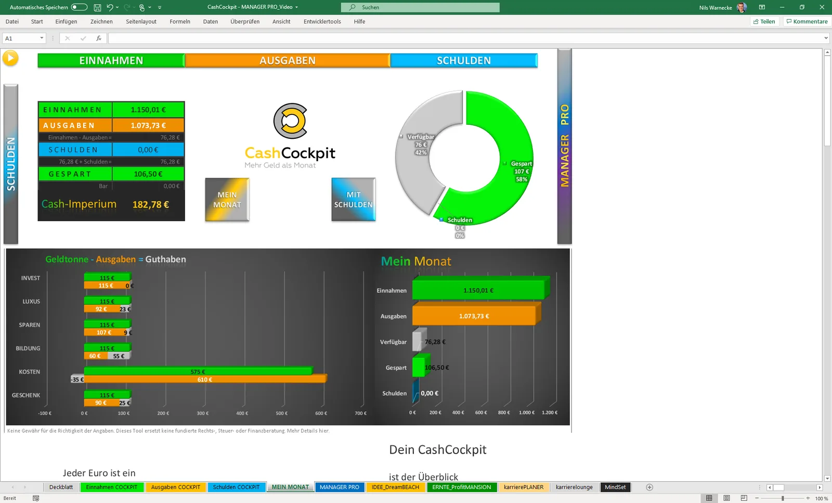The height and width of the screenshot is (503, 832).
Task: Switch to Page Layout view icon
Action: tap(726, 498)
